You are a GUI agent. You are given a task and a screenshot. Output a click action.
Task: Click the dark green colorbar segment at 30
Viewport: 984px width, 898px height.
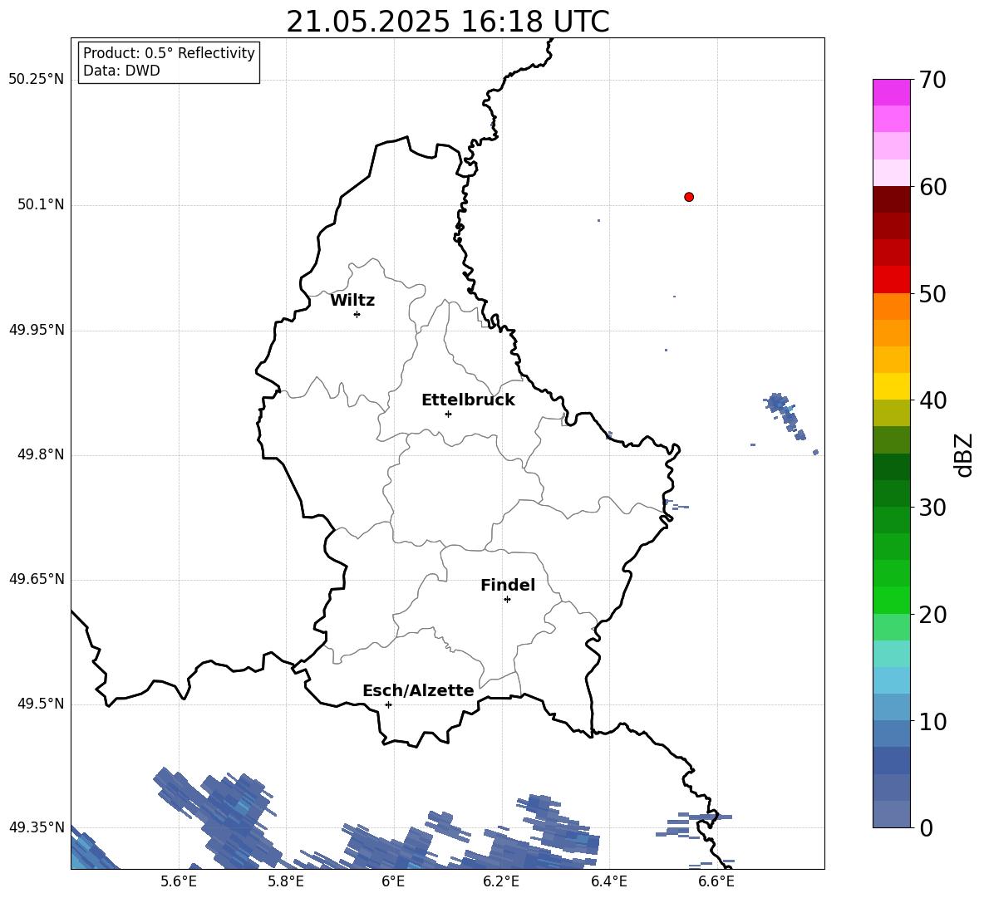pyautogui.click(x=891, y=493)
